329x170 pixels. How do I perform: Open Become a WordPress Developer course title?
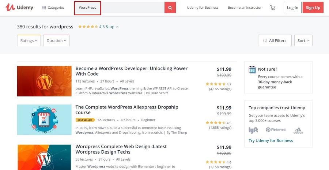(131, 71)
